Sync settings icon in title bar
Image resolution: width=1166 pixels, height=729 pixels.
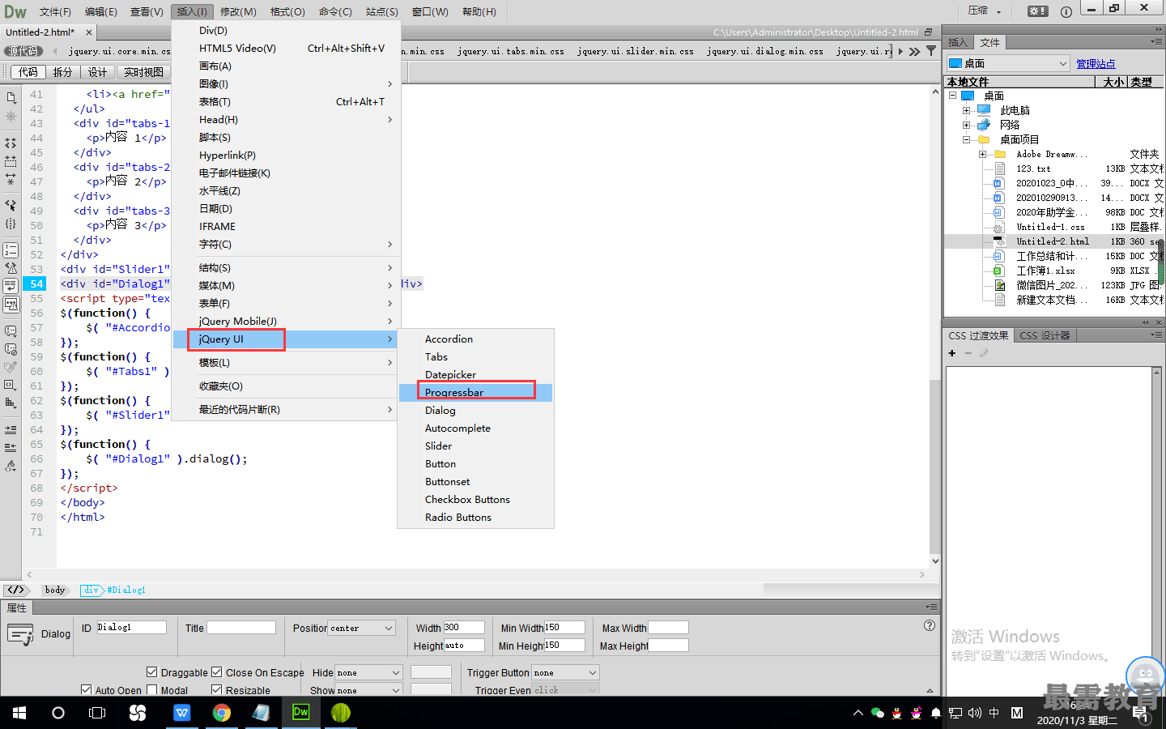click(x=1038, y=11)
